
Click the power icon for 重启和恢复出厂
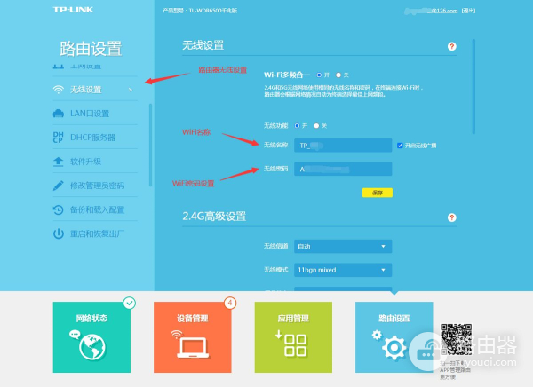coord(59,233)
